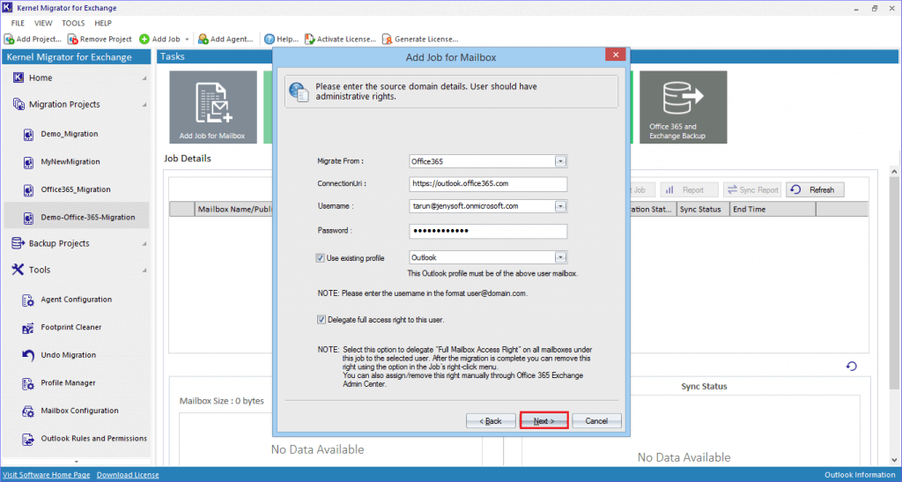The width and height of the screenshot is (902, 482).
Task: Select the Backup Projects icon
Action: 18,243
